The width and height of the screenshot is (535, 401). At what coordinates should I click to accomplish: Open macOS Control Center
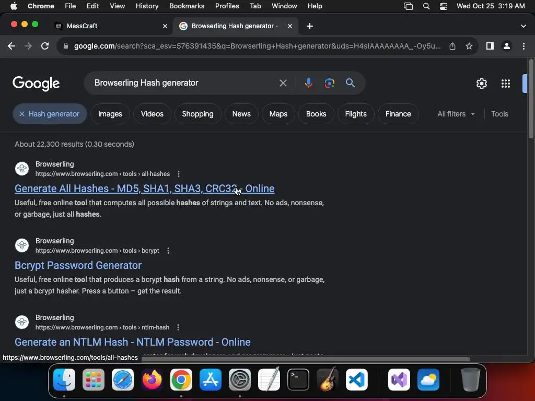pyautogui.click(x=443, y=6)
